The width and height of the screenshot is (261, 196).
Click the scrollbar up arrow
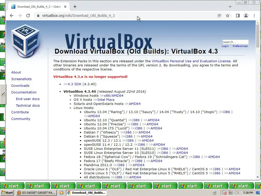pyautogui.click(x=258, y=22)
